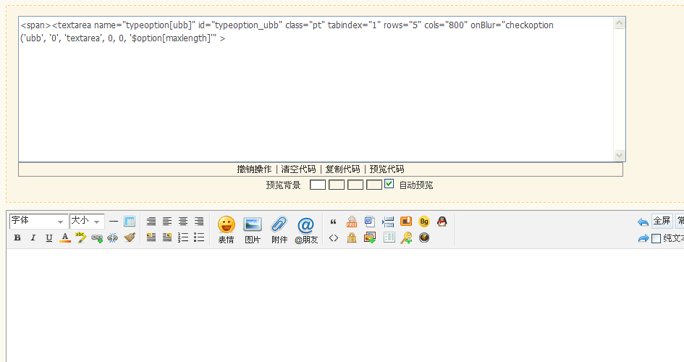Toggle the 纯文本 plain text checkbox
684x362 pixels.
(656, 239)
